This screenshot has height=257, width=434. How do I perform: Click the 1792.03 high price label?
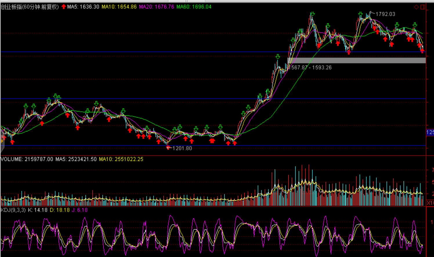point(385,14)
